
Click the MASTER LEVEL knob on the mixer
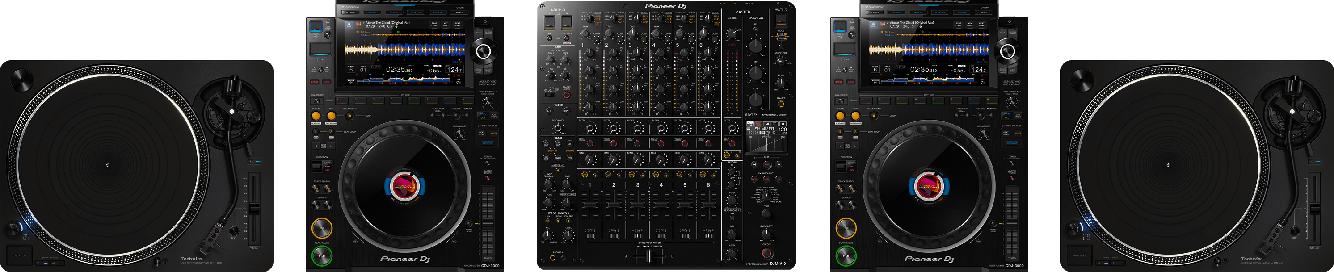[x=732, y=33]
